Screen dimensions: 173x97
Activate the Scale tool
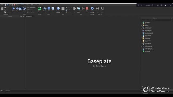[21, 9]
